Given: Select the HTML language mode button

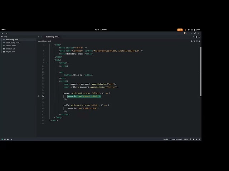Looking at the screenshot, I should tap(186, 139).
